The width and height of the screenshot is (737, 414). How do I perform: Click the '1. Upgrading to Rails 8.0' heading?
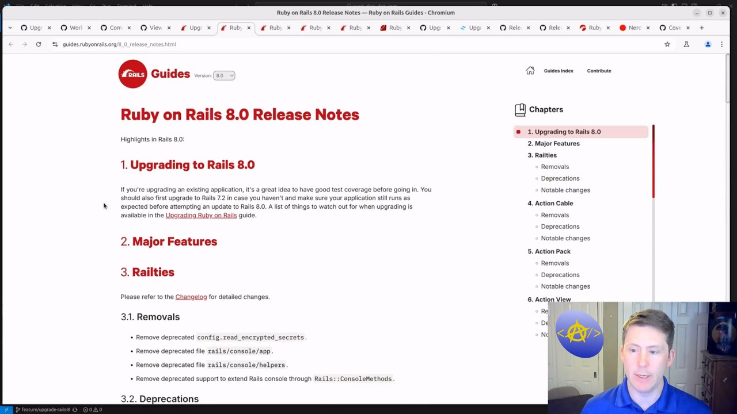(x=188, y=165)
